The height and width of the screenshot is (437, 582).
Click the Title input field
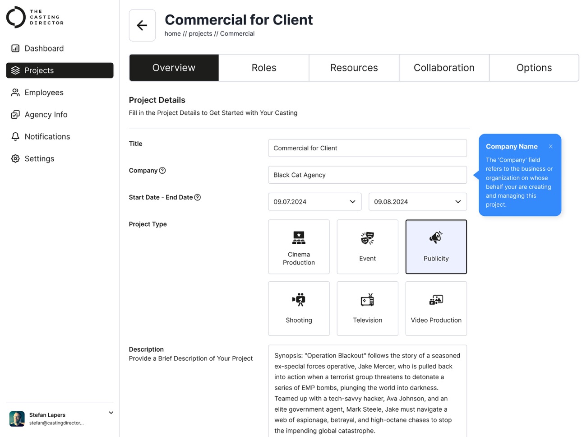(367, 148)
